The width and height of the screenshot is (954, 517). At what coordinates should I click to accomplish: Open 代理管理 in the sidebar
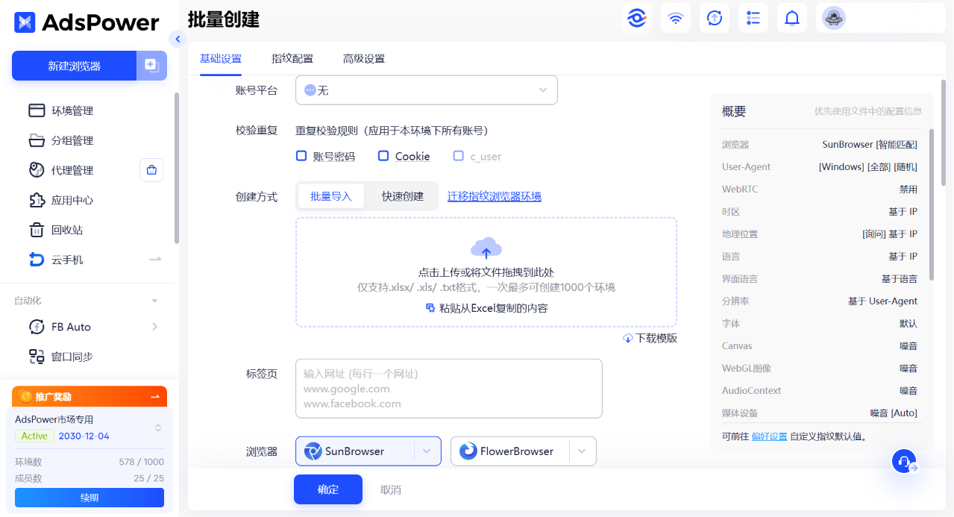pos(72,170)
